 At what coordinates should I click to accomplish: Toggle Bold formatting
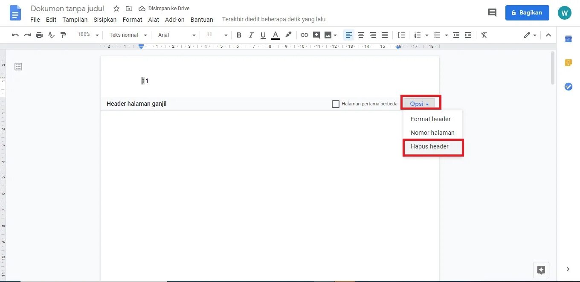pyautogui.click(x=239, y=35)
